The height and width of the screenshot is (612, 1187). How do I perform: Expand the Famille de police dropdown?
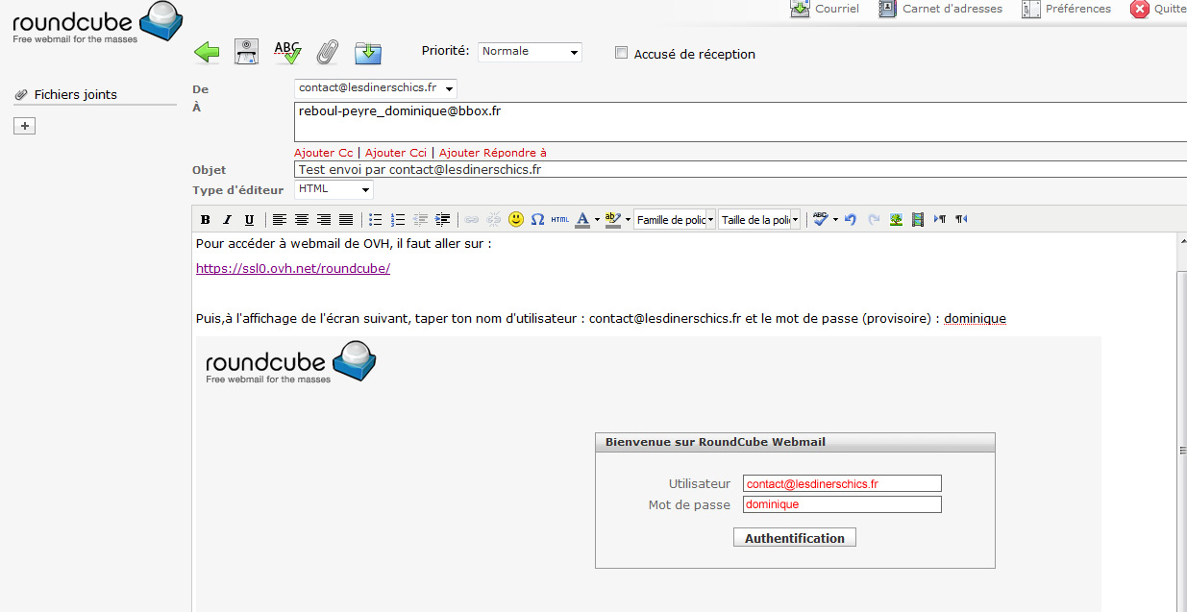675,220
